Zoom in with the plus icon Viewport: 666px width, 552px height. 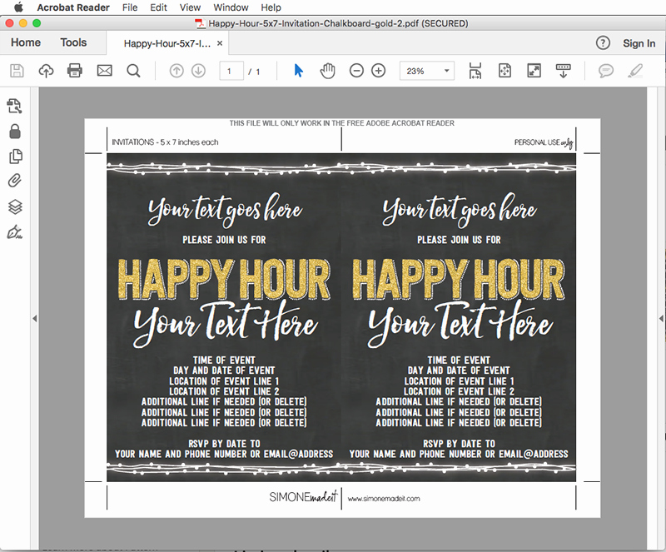(379, 71)
